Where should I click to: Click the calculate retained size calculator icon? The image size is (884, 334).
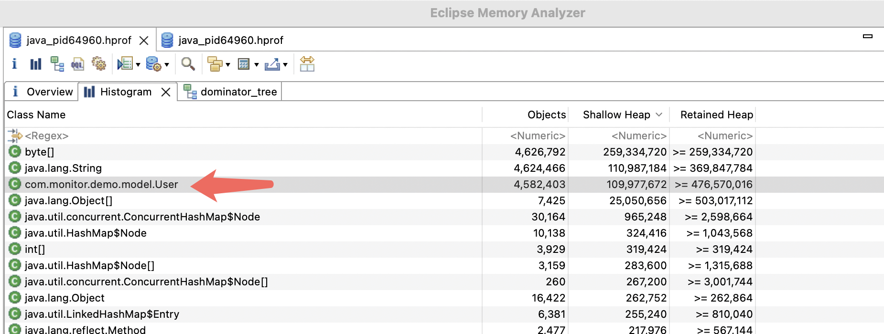click(x=244, y=64)
